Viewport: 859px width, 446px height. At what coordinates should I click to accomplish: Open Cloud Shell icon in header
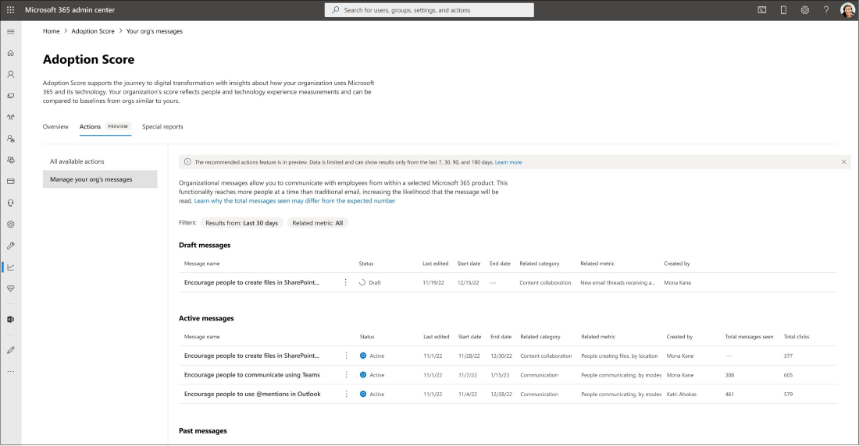761,10
